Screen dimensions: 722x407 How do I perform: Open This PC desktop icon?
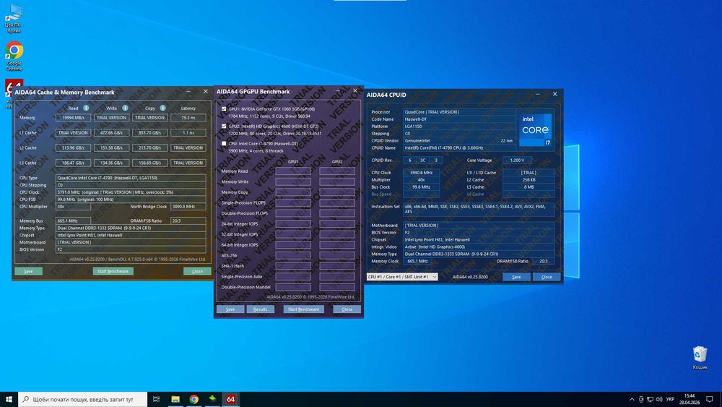13,19
